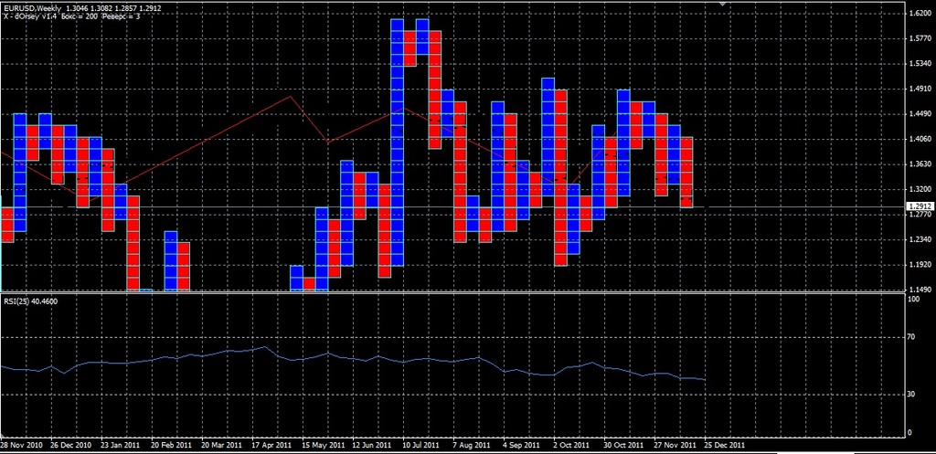Click the 1.3200 price axis value
The height and width of the screenshot is (454, 936).
[920, 189]
